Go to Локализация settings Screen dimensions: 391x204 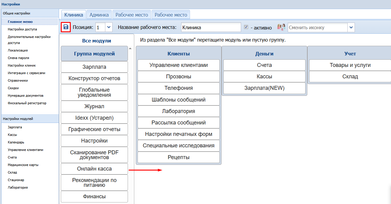click(18, 50)
